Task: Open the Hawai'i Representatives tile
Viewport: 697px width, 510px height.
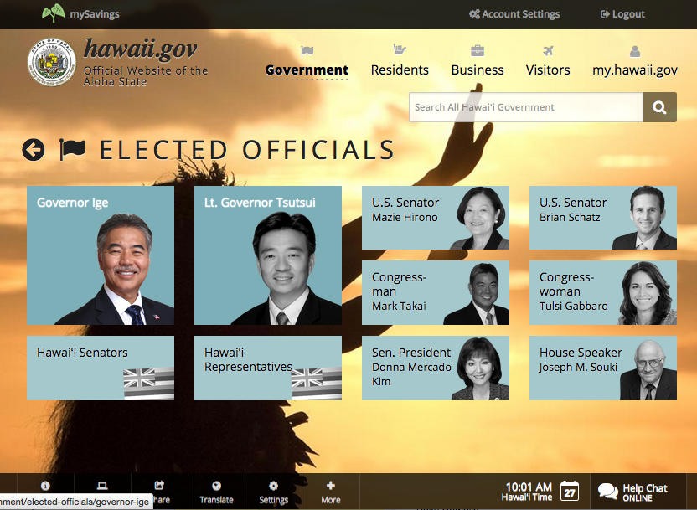Action: tap(268, 368)
